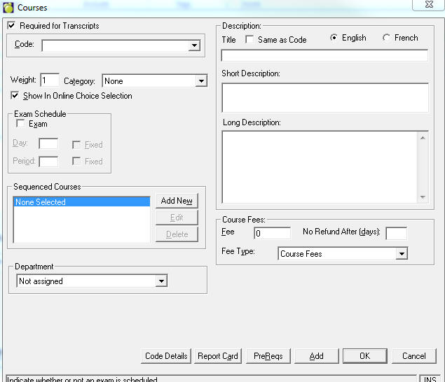Select None Selected in Sequenced Courses list
The image size is (445, 382).
(81, 202)
